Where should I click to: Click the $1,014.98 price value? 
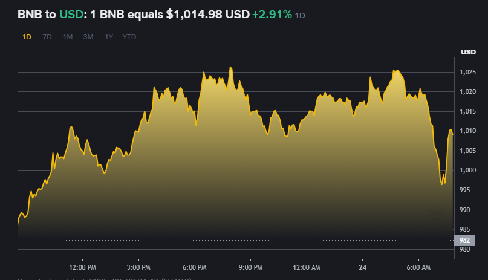tap(194, 13)
